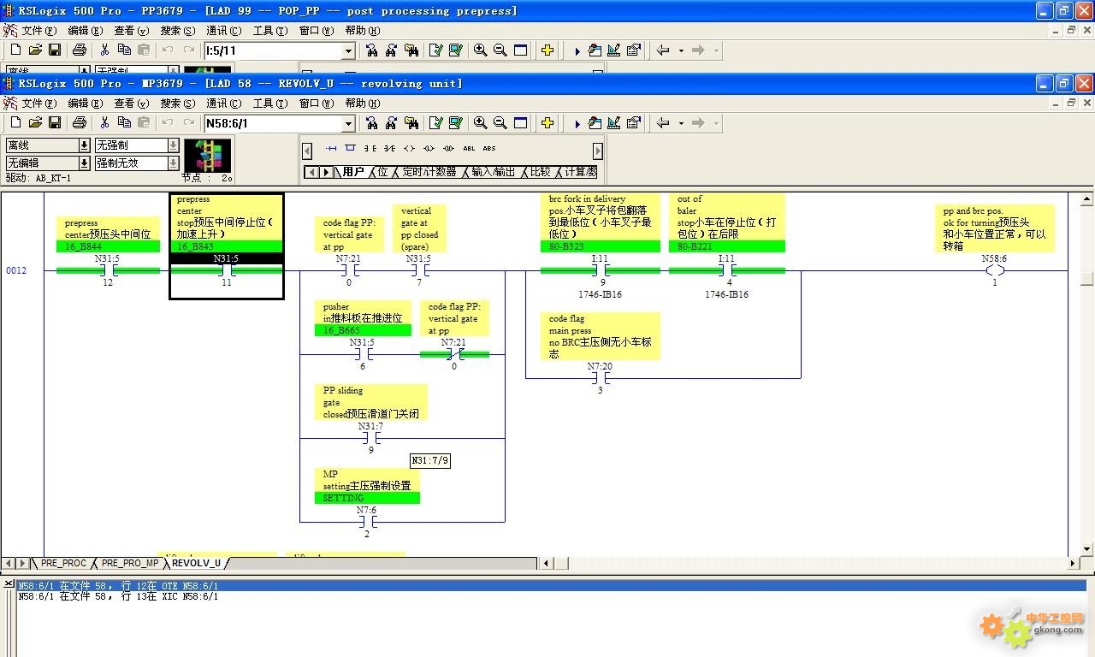Viewport: 1095px width, 657px height.
Task: Open the 强制无效 forces disabled dropdown
Action: coord(173,163)
